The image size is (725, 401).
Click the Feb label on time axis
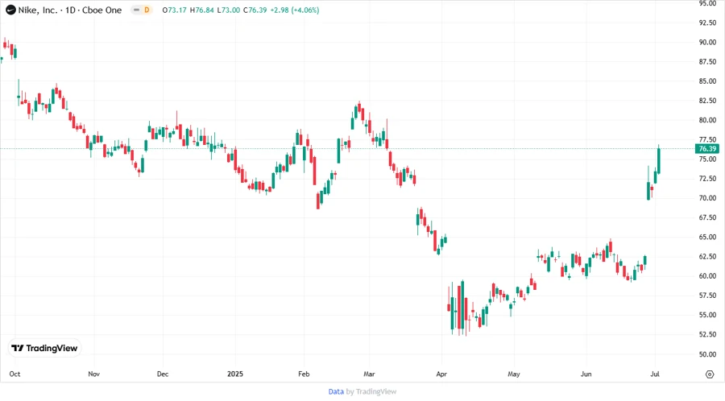pos(304,374)
